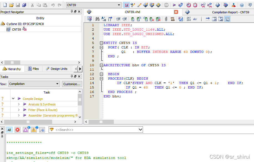Expand the Fitter (Place & Route) task

[19, 110]
